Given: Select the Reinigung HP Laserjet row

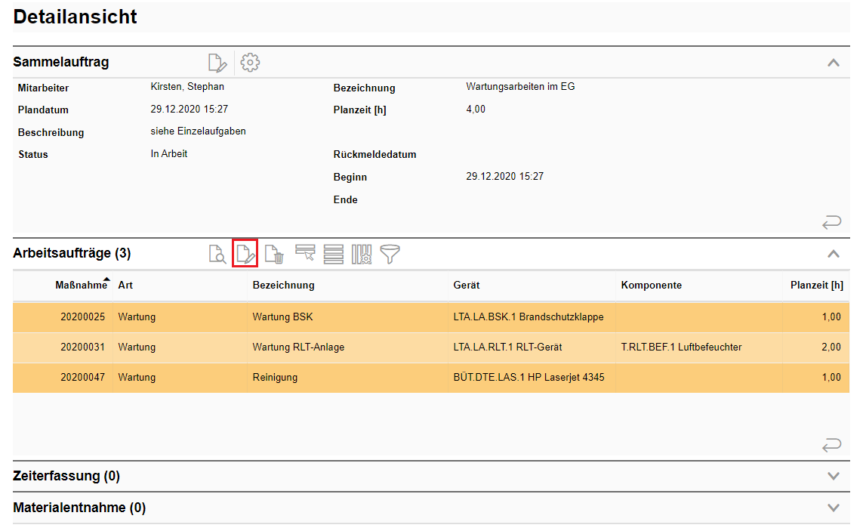Looking at the screenshot, I should point(275,378).
